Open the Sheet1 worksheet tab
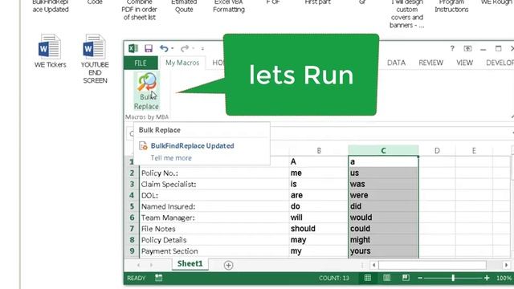Viewport: 514px width, 289px height. coord(190,264)
